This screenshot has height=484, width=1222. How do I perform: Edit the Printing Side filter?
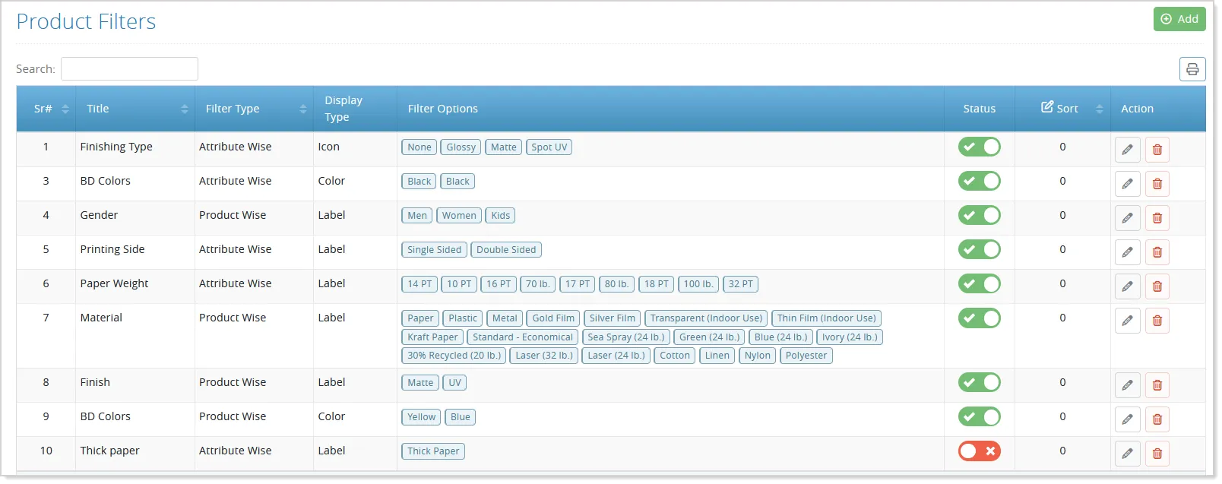click(x=1127, y=252)
